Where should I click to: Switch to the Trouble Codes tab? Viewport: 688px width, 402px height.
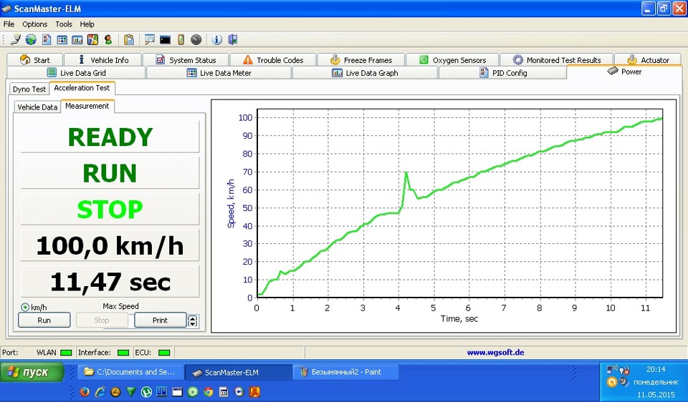click(x=273, y=59)
